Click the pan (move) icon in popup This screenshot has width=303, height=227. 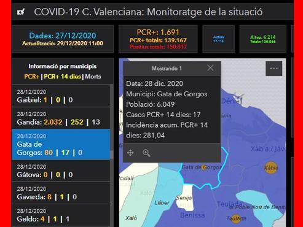[130, 153]
